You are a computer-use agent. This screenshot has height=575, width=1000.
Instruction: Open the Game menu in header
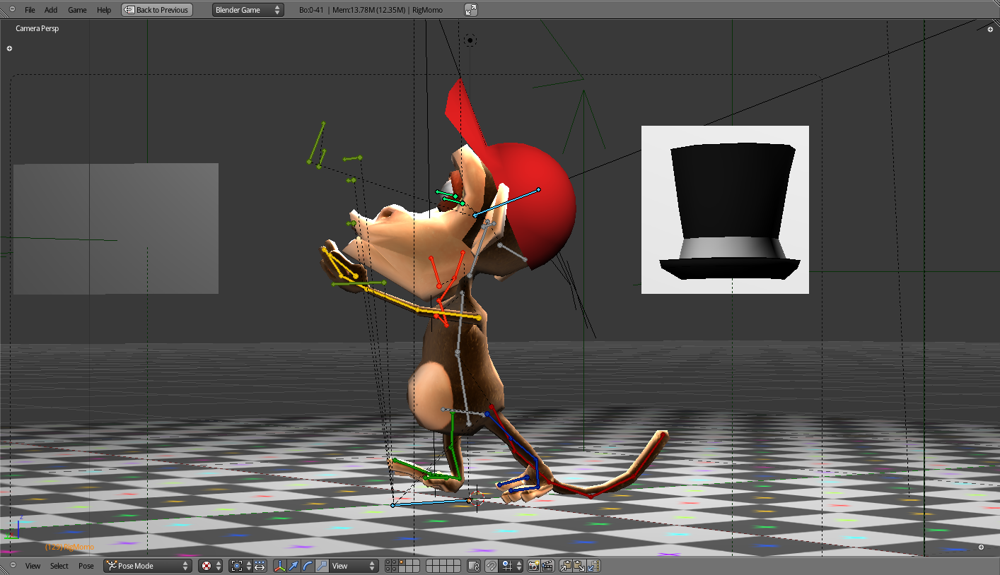77,10
